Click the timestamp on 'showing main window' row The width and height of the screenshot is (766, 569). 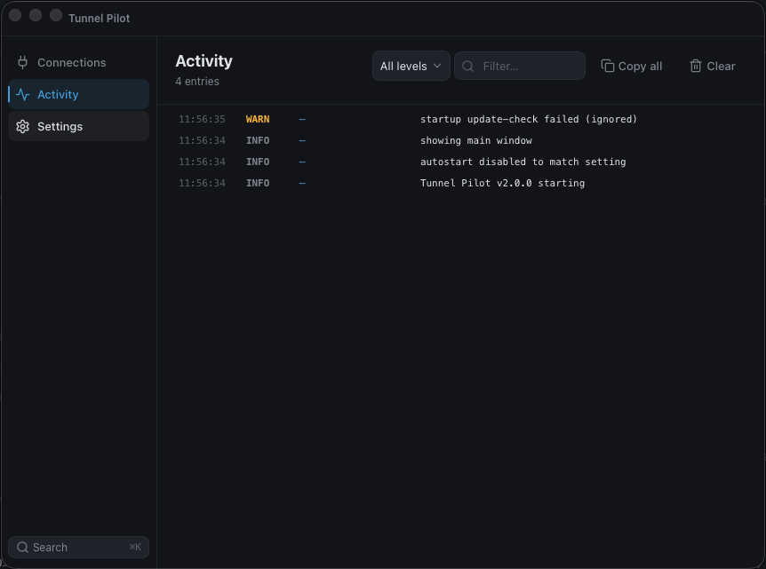point(202,140)
